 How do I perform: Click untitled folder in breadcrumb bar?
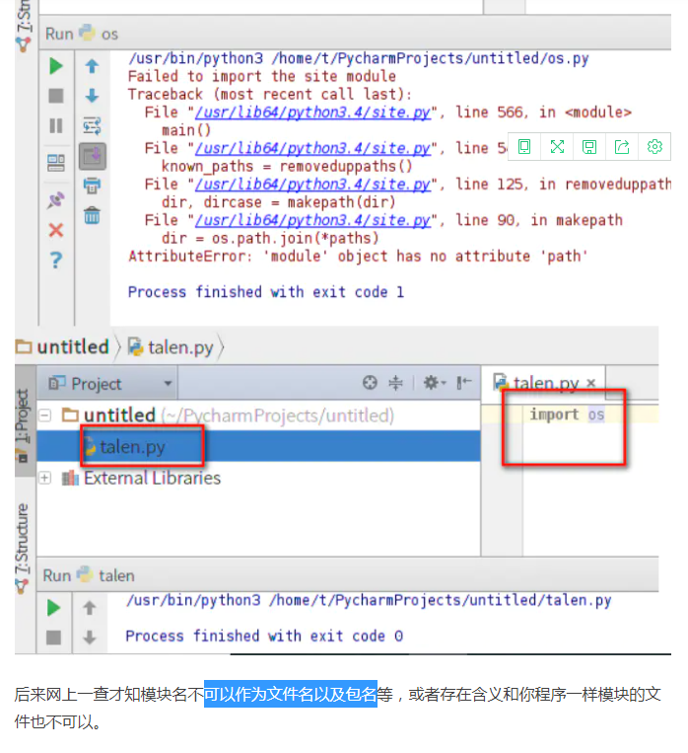click(63, 346)
